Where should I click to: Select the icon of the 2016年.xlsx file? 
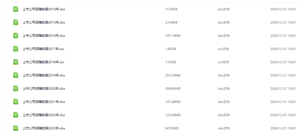pyautogui.click(x=16, y=36)
